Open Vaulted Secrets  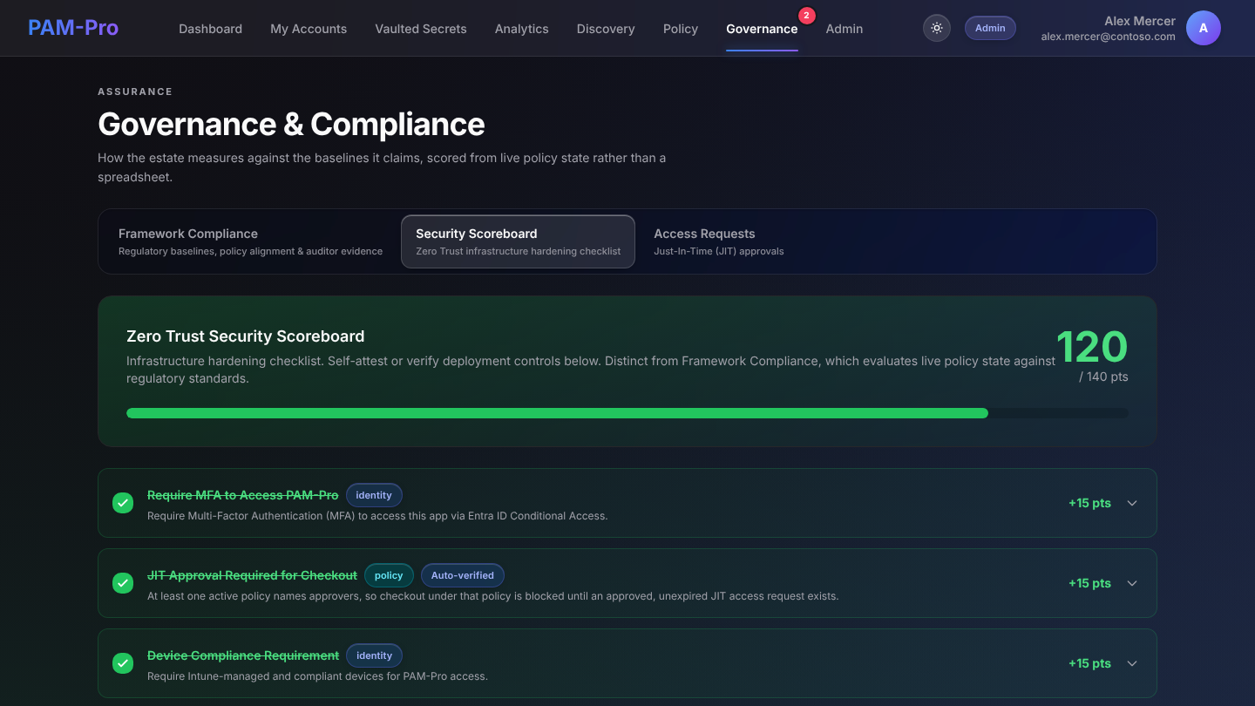[x=421, y=29]
